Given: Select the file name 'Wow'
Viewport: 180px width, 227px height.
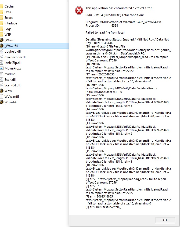Looking at the screenshot, I should pos(8,91).
